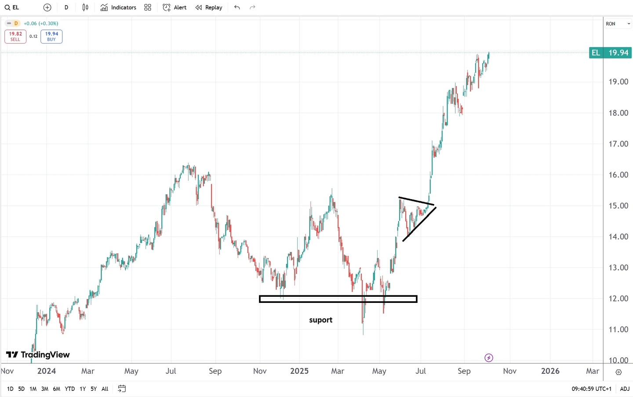This screenshot has width=633, height=397.
Task: Click the purple lightning event marker
Action: 489,358
